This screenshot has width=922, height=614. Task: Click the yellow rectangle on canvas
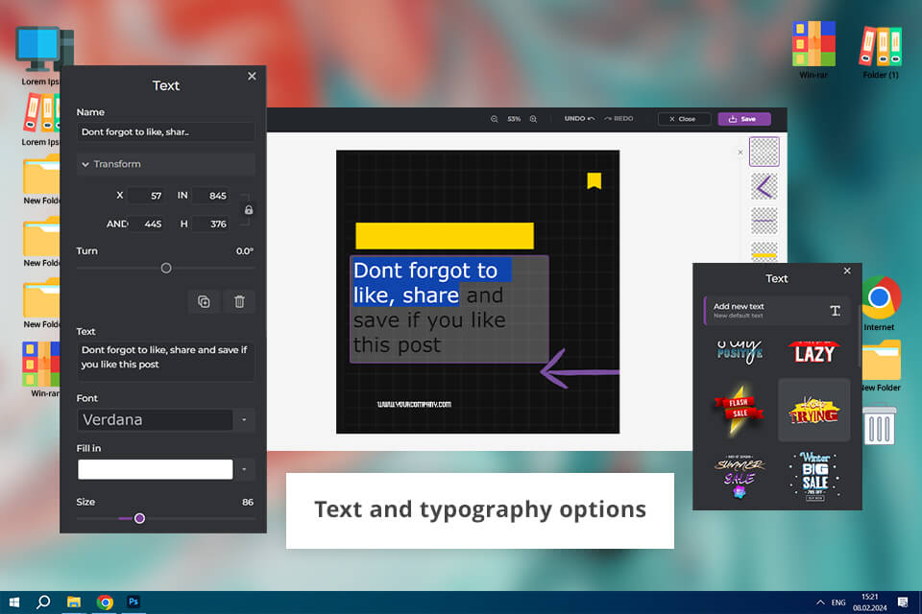click(445, 236)
